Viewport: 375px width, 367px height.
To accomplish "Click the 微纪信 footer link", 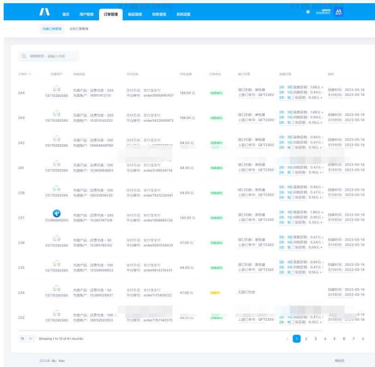I will 339,361.
